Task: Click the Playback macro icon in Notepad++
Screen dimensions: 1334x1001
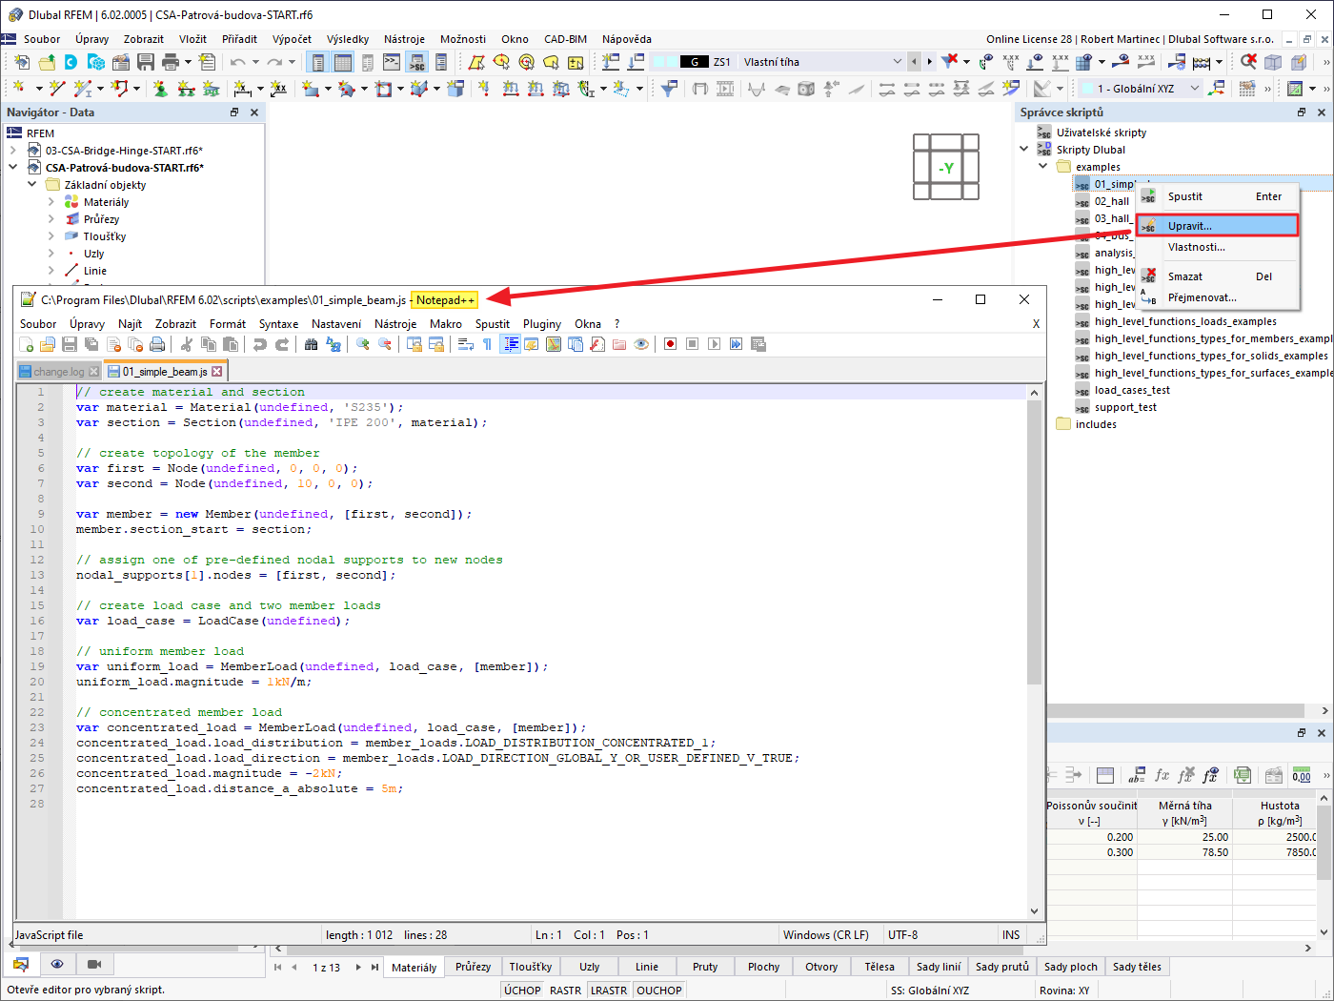Action: pos(715,344)
